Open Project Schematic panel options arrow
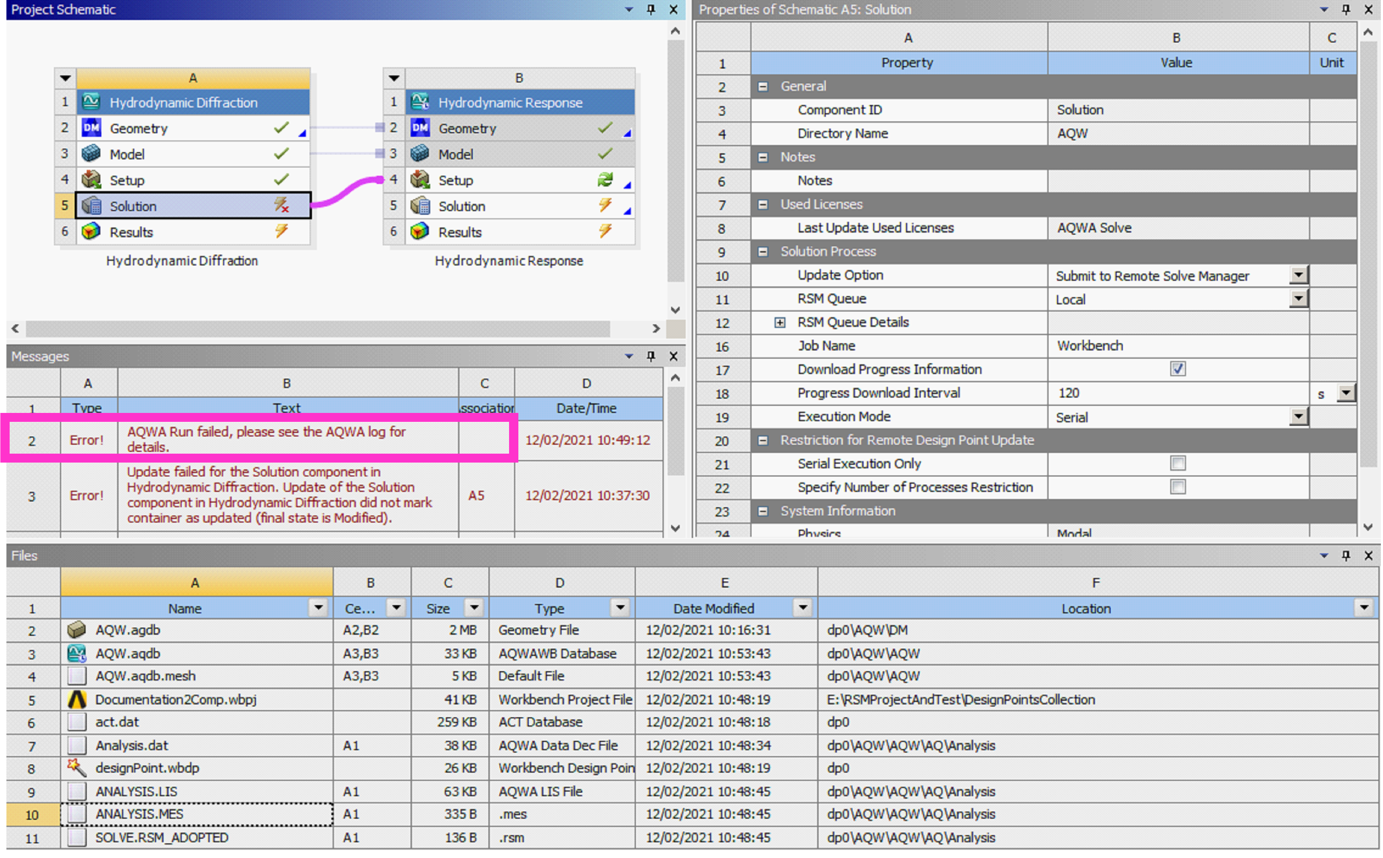1383x858 pixels. pyautogui.click(x=629, y=9)
